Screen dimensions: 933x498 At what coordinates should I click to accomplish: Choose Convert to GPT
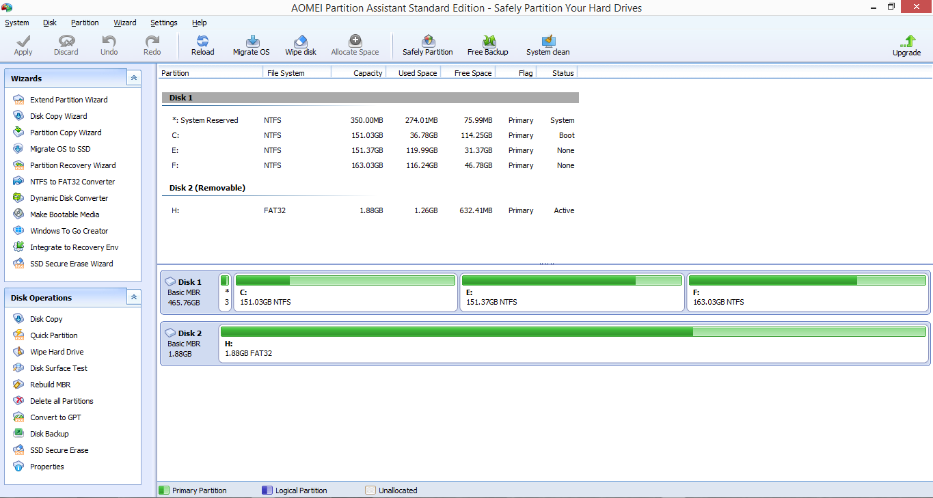coord(46,417)
